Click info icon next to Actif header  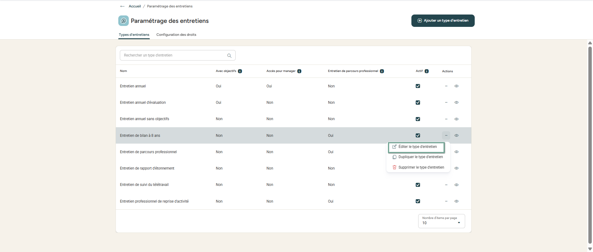(x=427, y=71)
